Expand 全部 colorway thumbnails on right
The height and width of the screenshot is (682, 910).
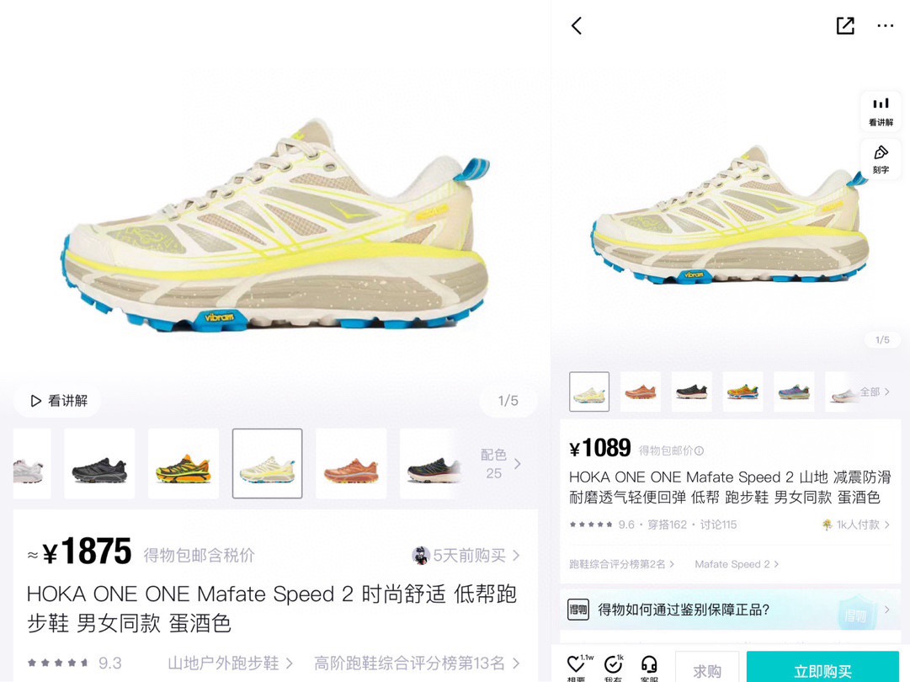tap(874, 392)
